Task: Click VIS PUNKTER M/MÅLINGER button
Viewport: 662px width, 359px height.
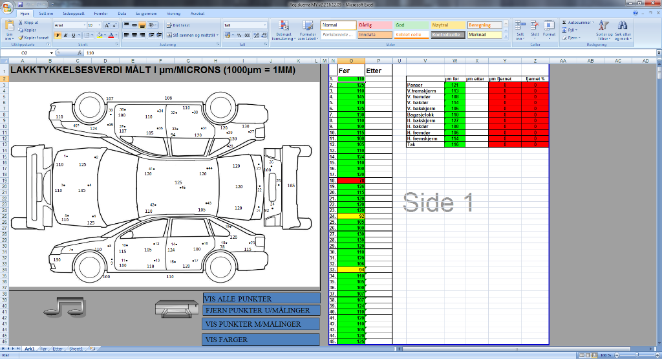Action: (x=261, y=324)
